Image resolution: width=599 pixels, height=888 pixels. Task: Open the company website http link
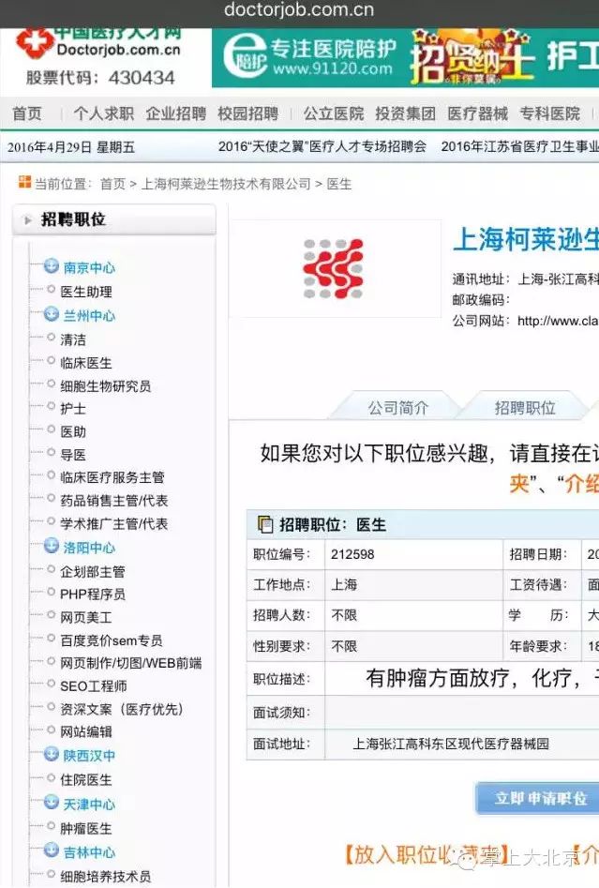tap(558, 321)
